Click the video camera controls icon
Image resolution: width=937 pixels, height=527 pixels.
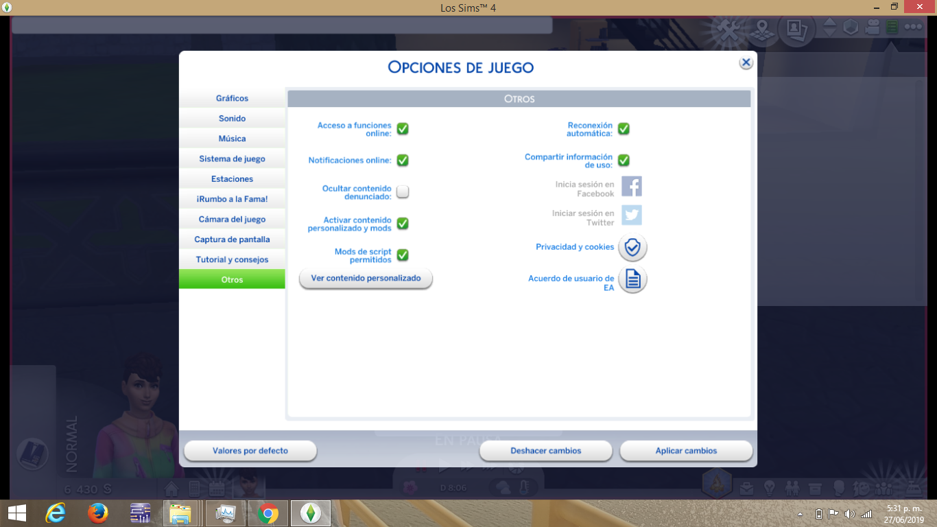[872, 27]
